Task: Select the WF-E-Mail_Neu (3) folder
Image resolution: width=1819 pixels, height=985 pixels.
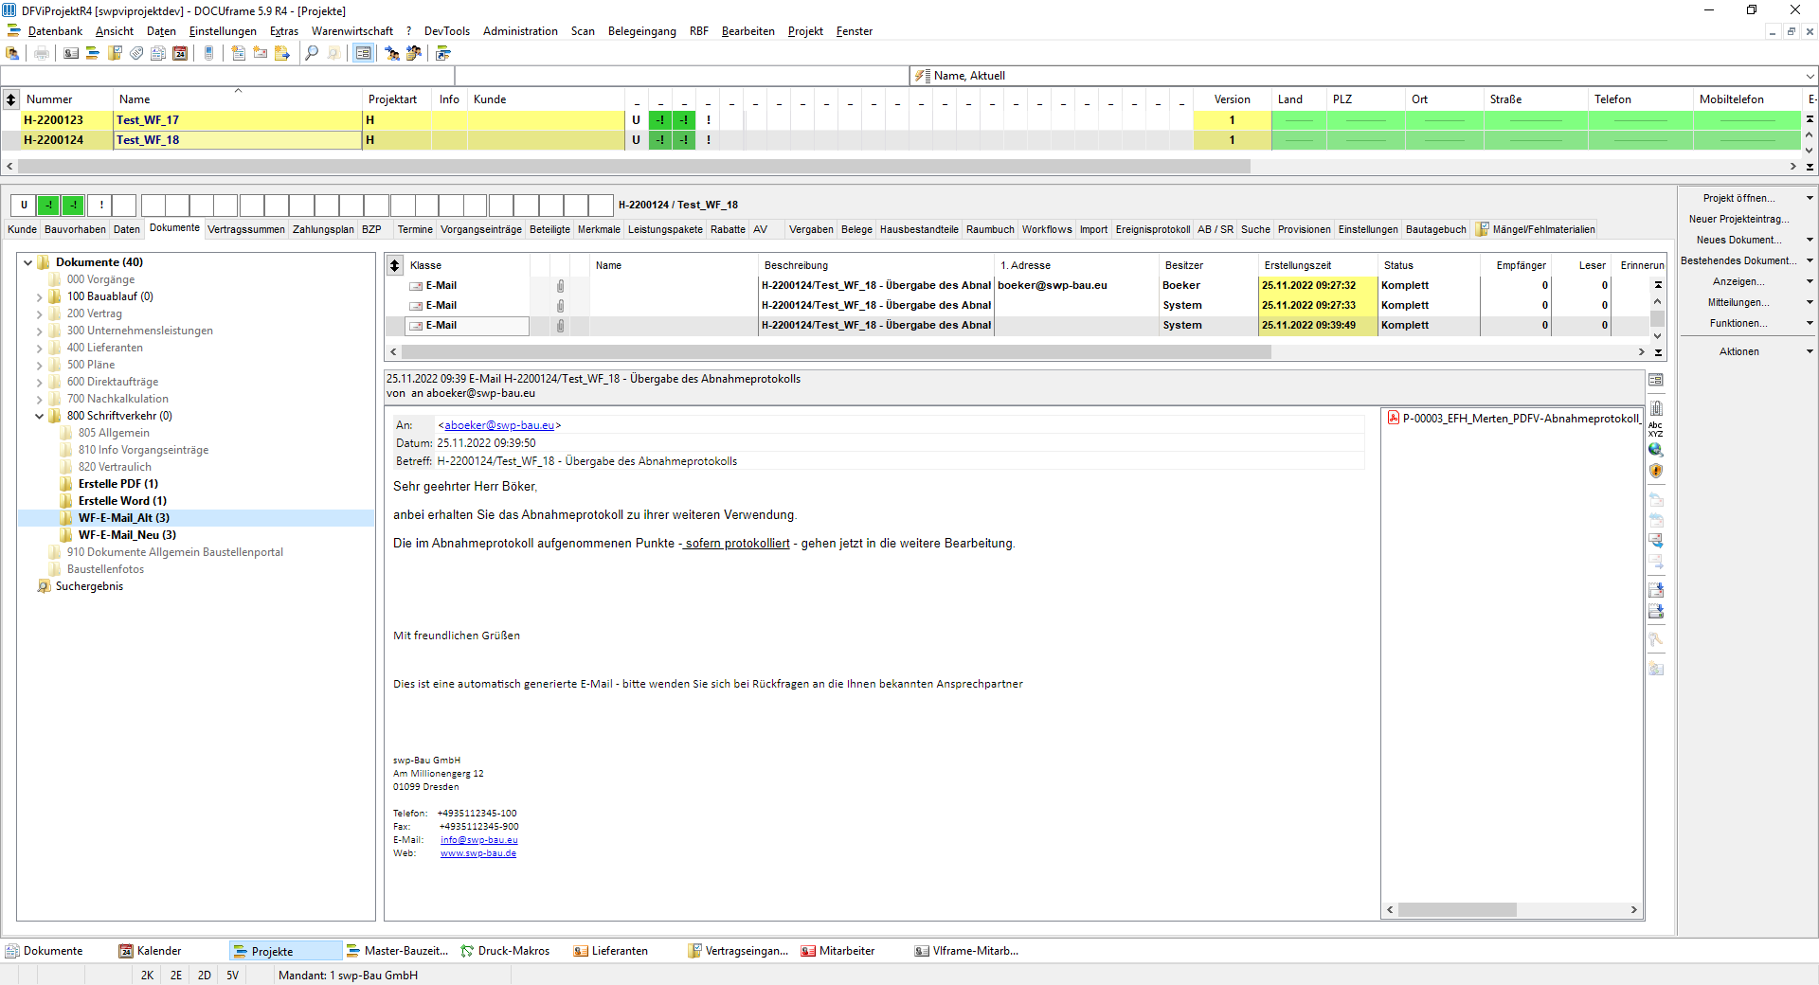Action: tap(127, 535)
